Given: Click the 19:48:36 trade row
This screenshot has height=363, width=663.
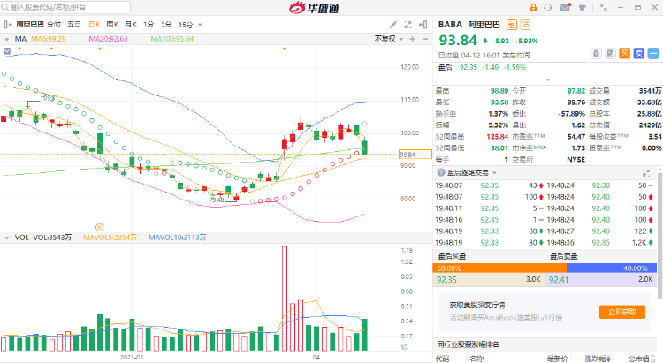Looking at the screenshot, I should click(600, 243).
